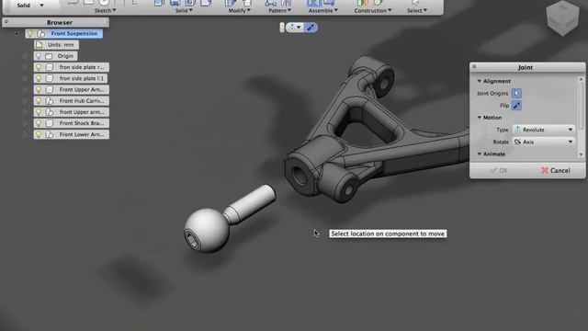Toggle visibility of fron side plate l:1
Image resolution: width=588 pixels, height=331 pixels.
click(x=39, y=78)
